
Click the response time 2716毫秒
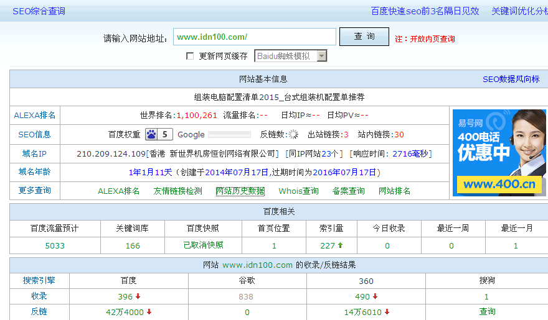click(x=410, y=153)
